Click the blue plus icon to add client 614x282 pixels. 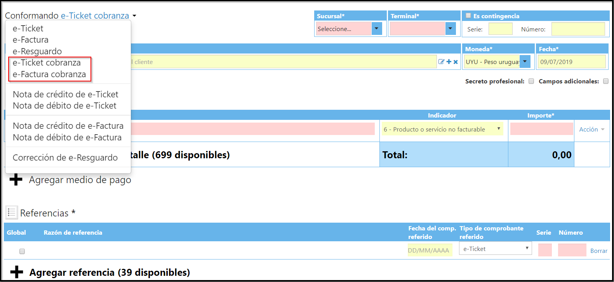click(x=449, y=62)
